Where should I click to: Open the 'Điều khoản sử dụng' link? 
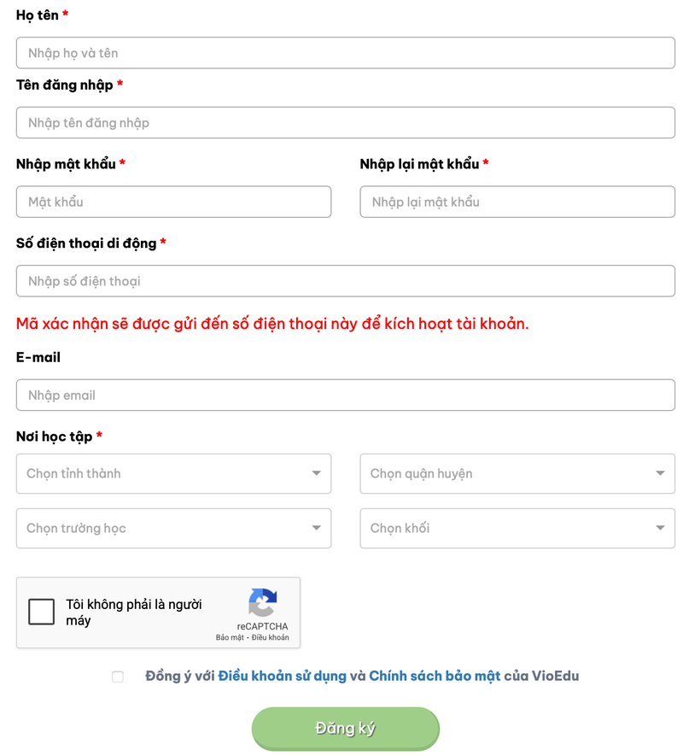click(282, 676)
